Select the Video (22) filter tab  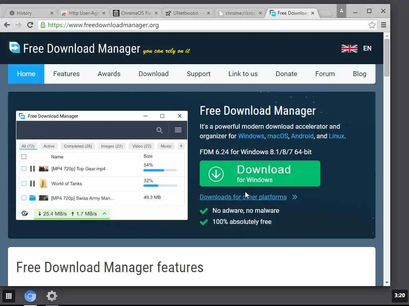142,146
